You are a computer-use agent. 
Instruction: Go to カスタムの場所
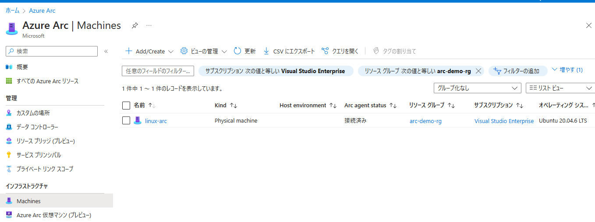[x=33, y=113]
